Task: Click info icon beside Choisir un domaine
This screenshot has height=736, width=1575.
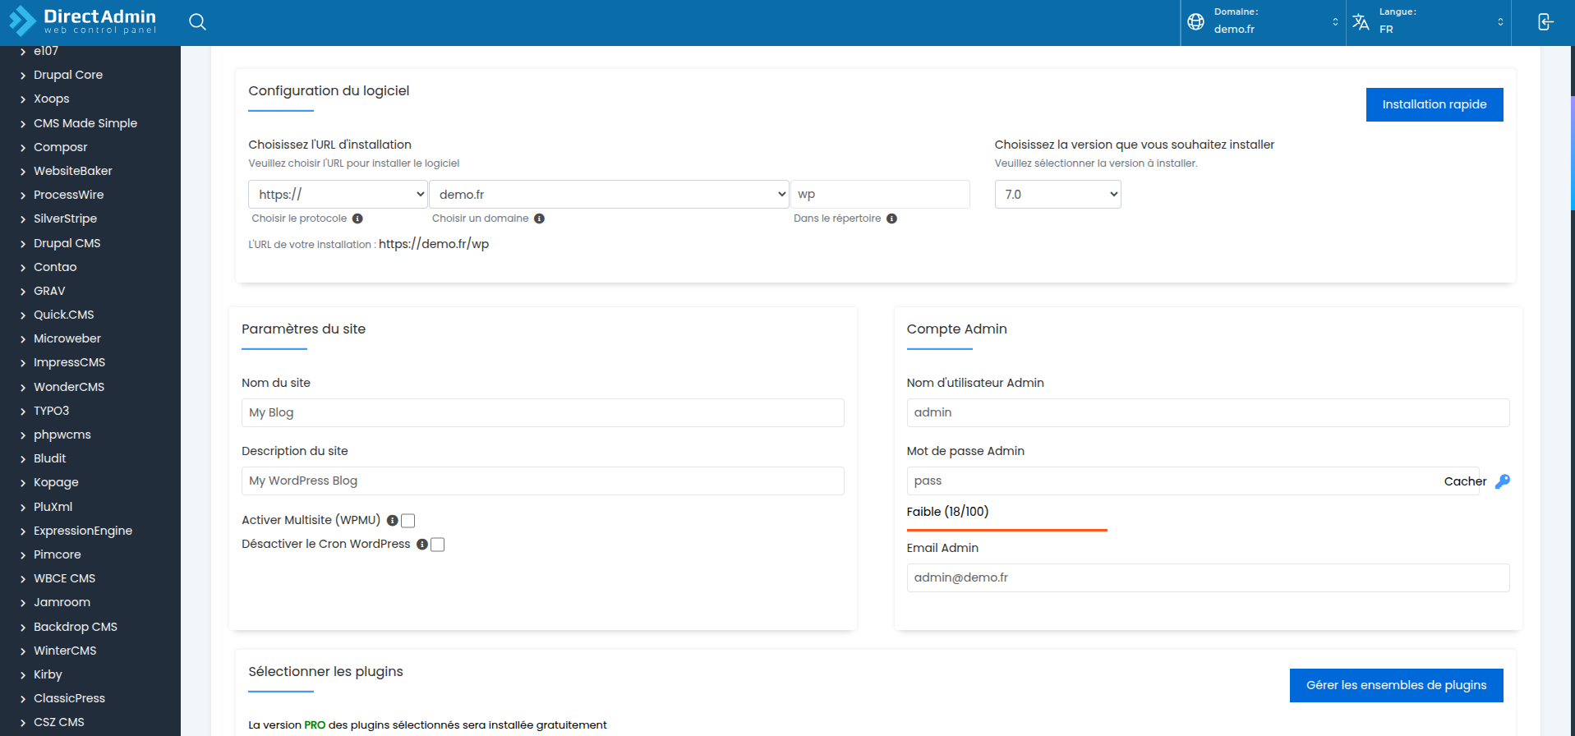Action: (x=539, y=218)
